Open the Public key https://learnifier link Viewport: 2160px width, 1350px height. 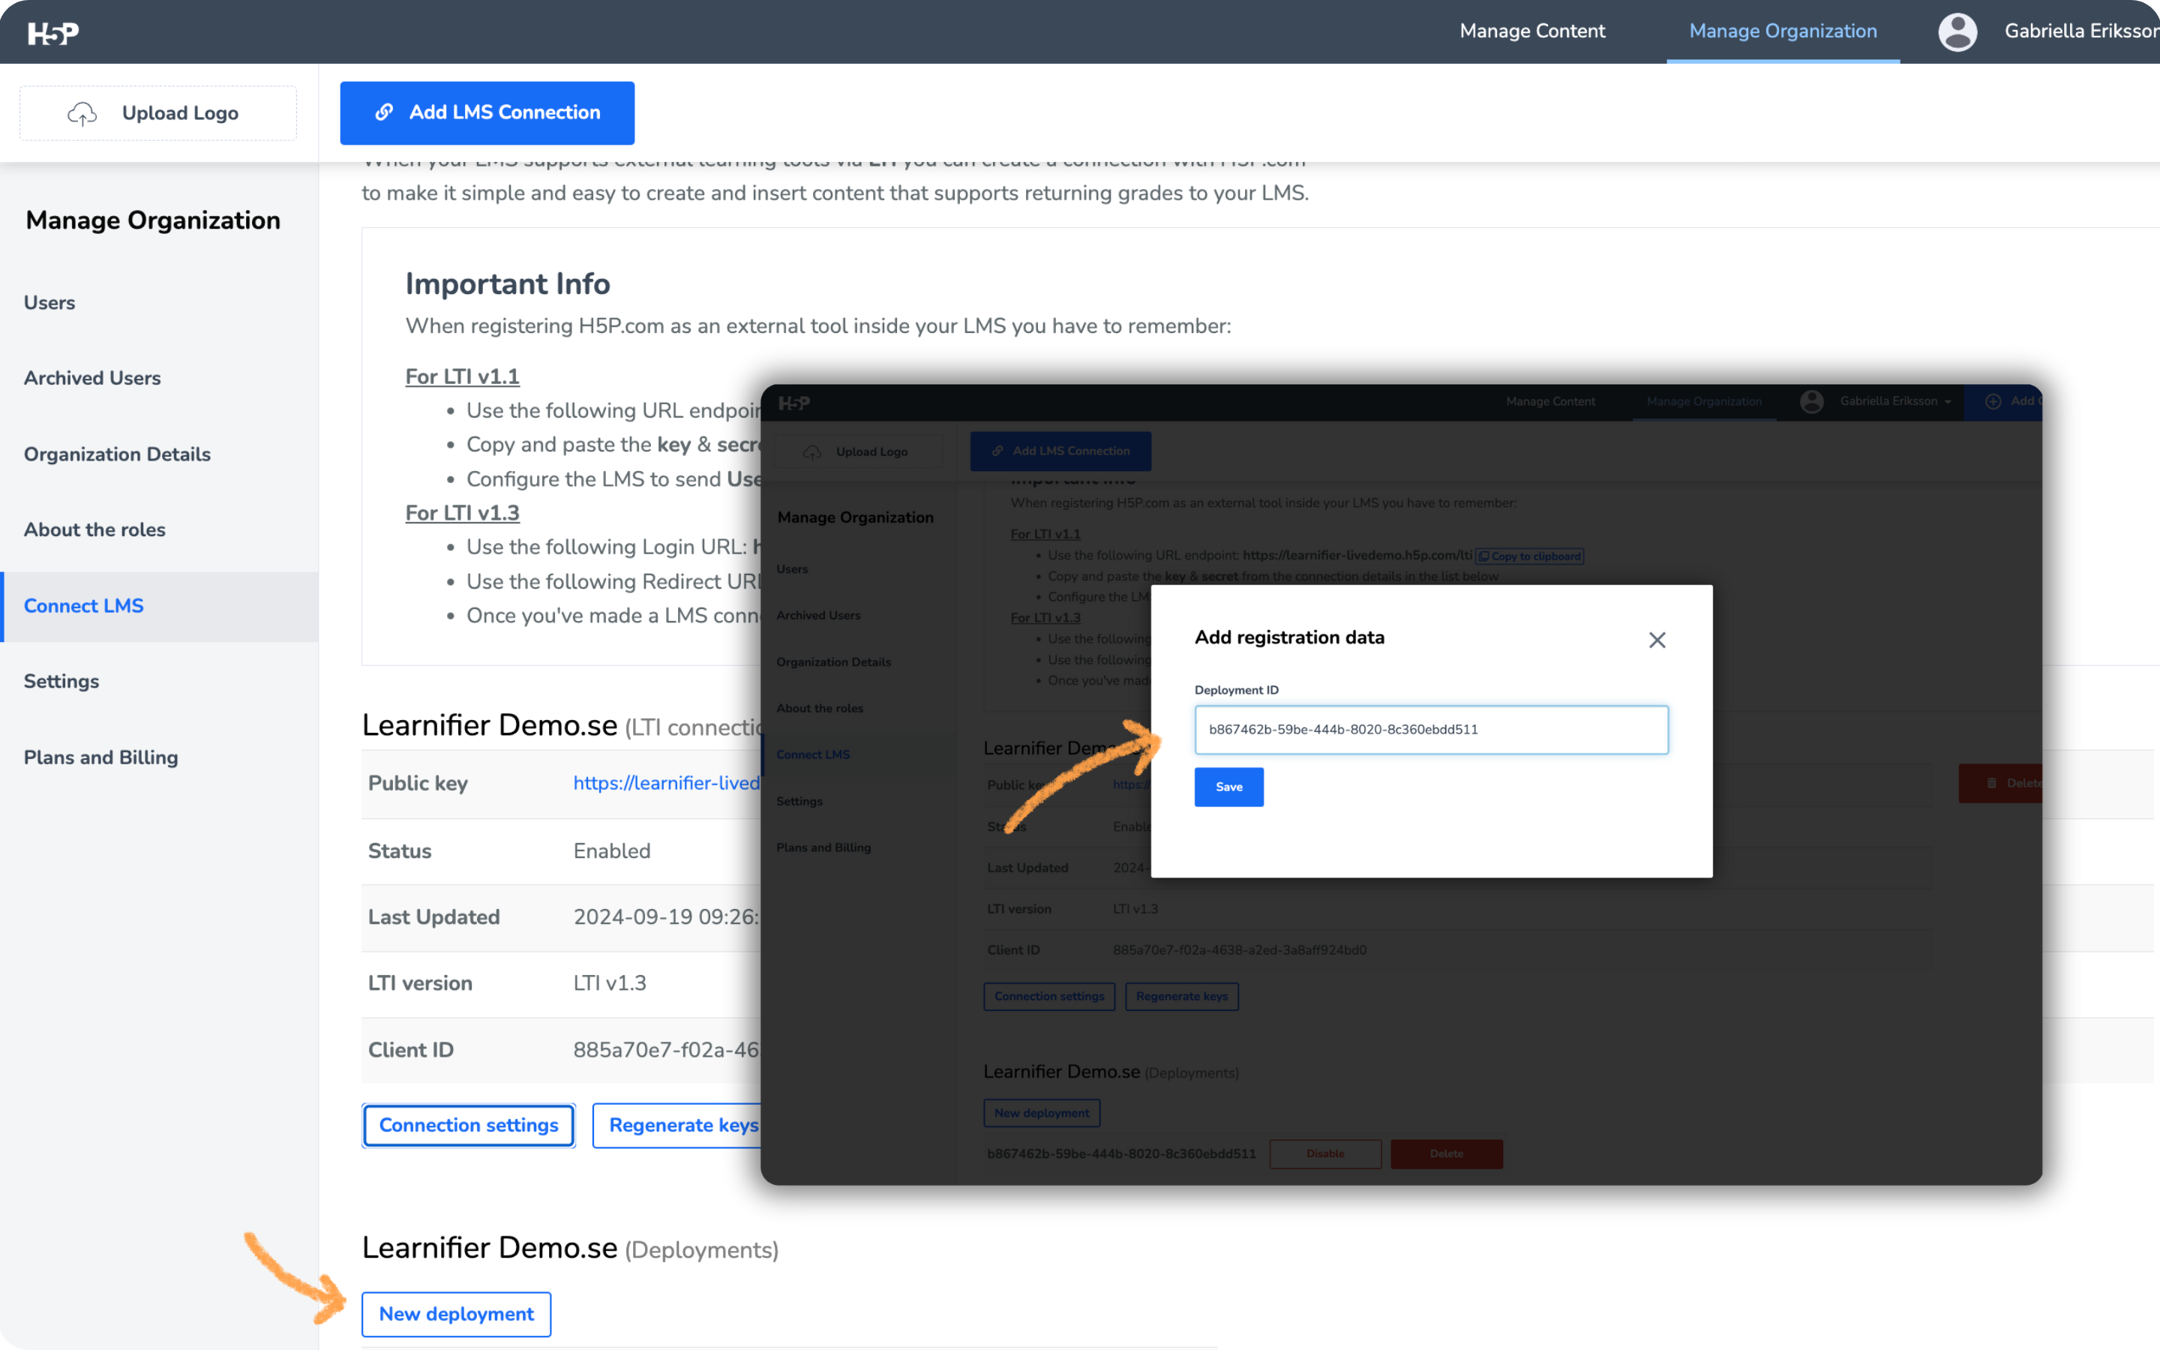pos(666,783)
